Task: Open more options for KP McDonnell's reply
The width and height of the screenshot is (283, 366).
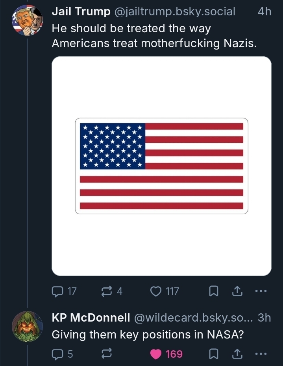Action: (x=261, y=354)
